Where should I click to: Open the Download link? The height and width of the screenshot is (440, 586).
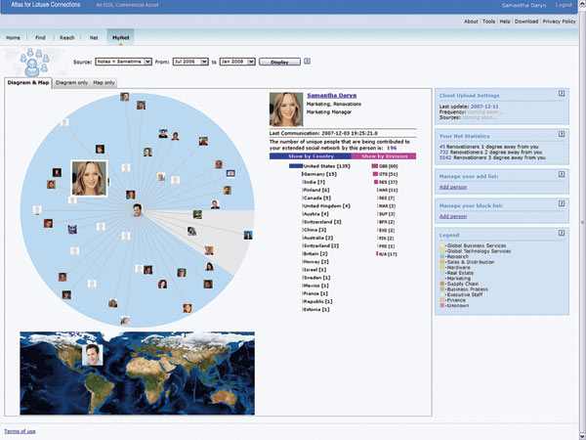(x=526, y=22)
